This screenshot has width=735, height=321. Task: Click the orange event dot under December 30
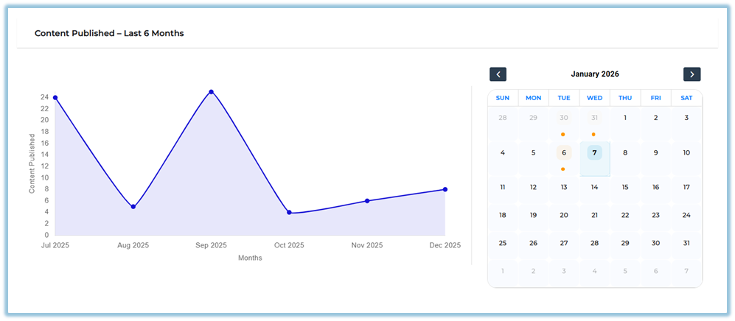point(563,134)
